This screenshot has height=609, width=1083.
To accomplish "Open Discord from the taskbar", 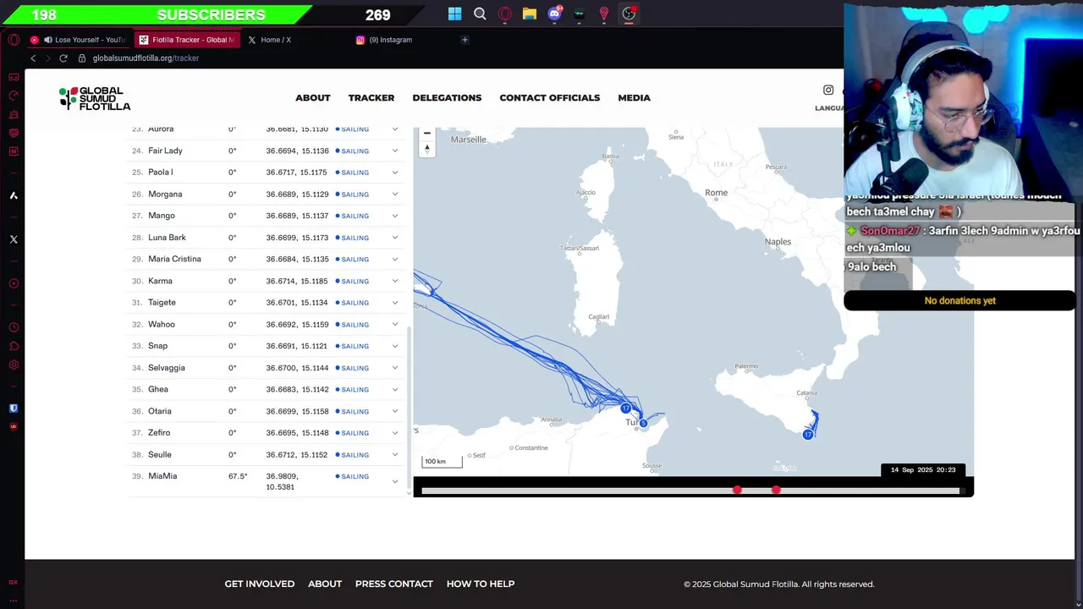I will tap(554, 14).
